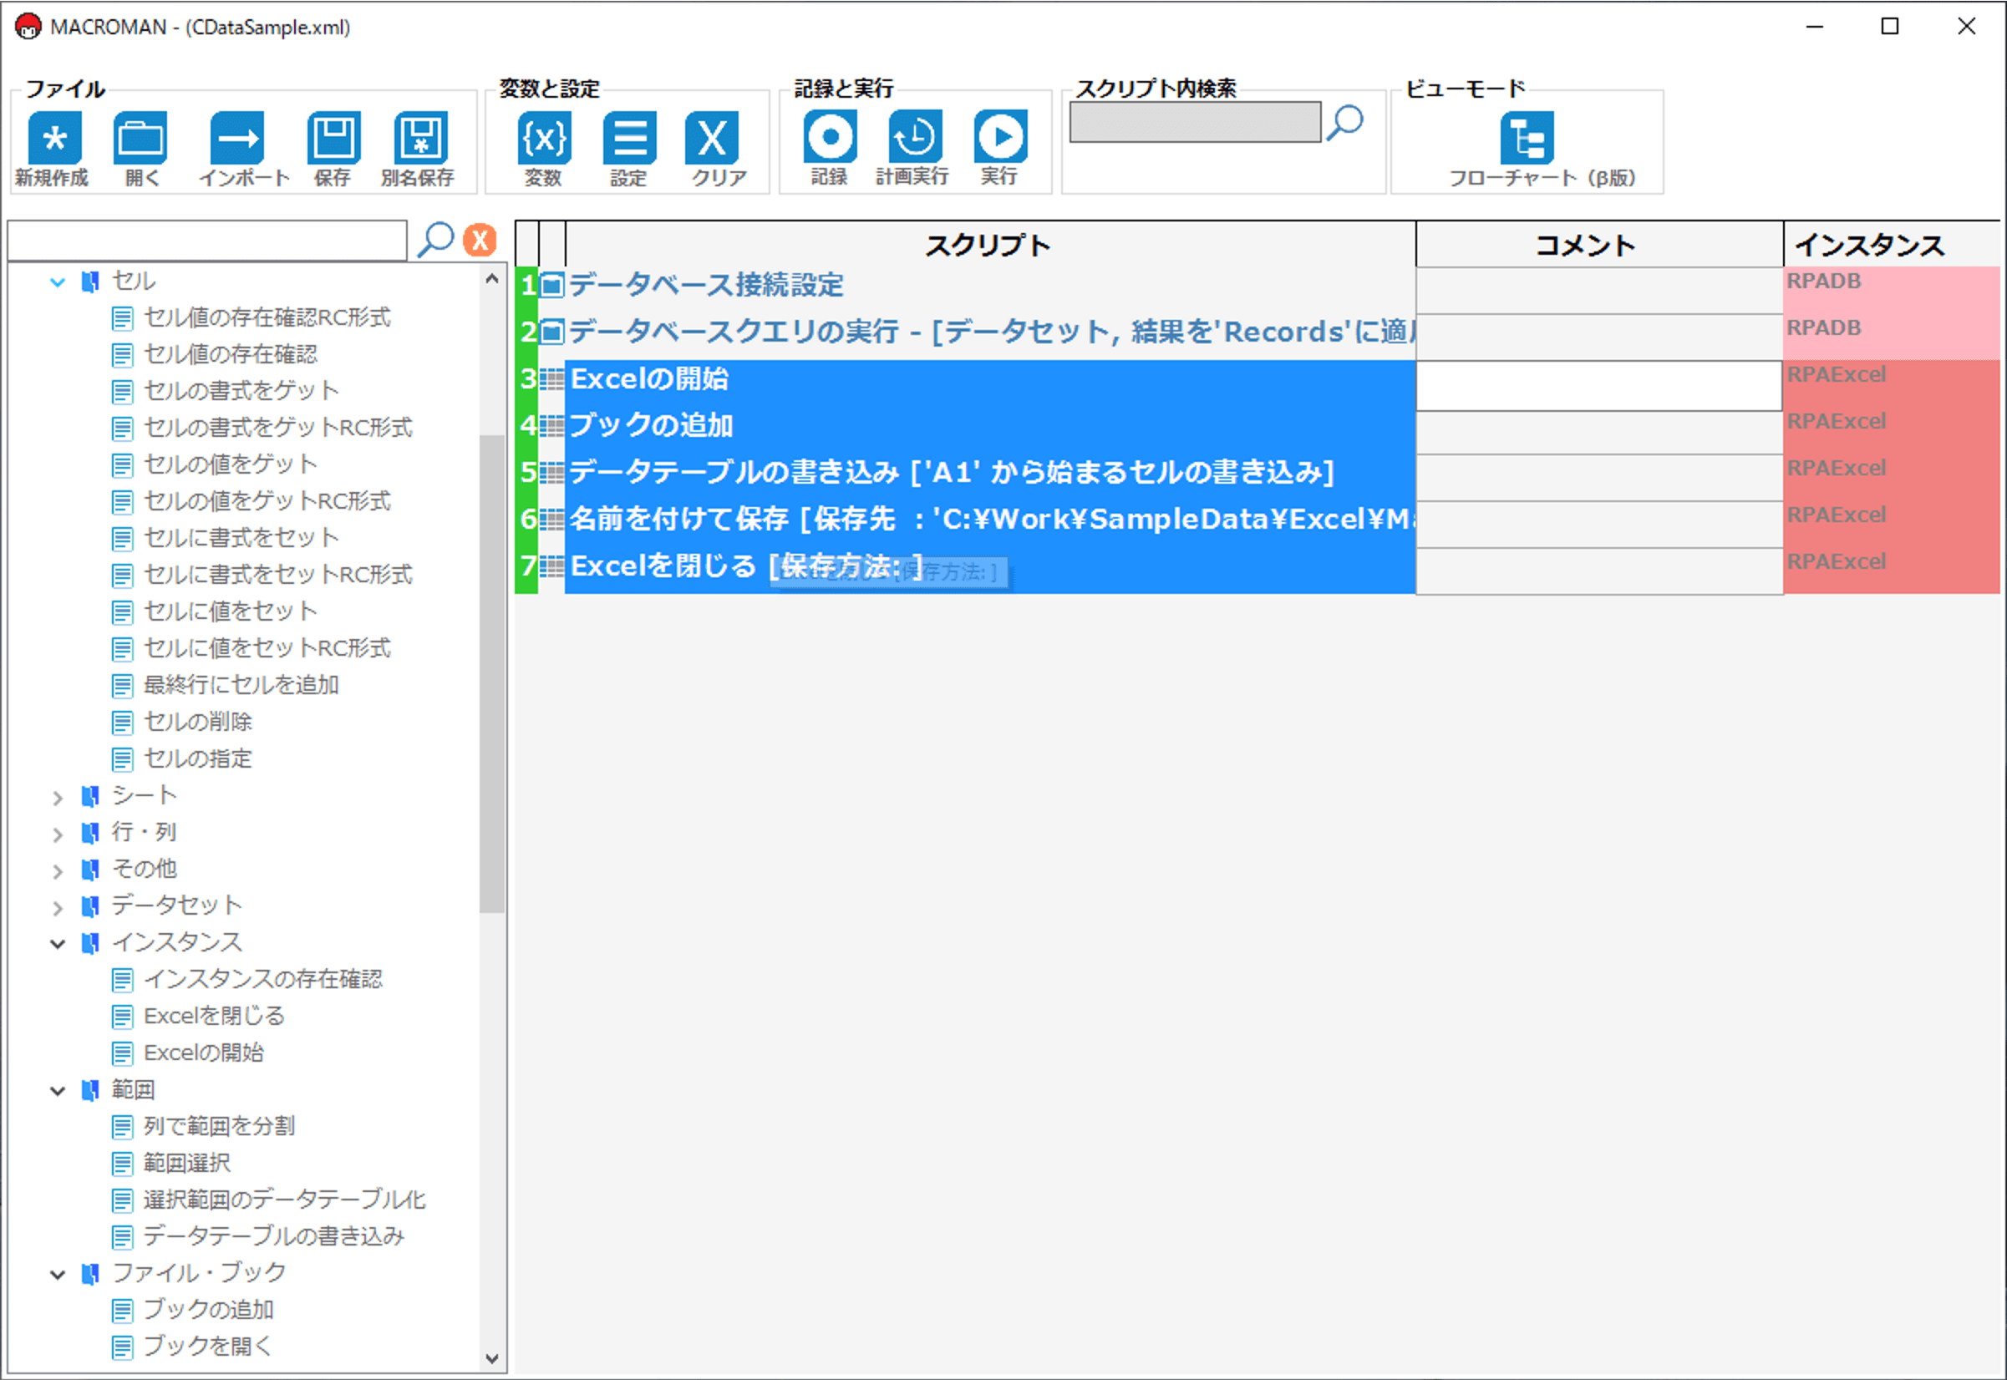Viewport: 2007px width, 1380px height.
Task: Switch to フローチャート view mode
Action: pos(1527,138)
